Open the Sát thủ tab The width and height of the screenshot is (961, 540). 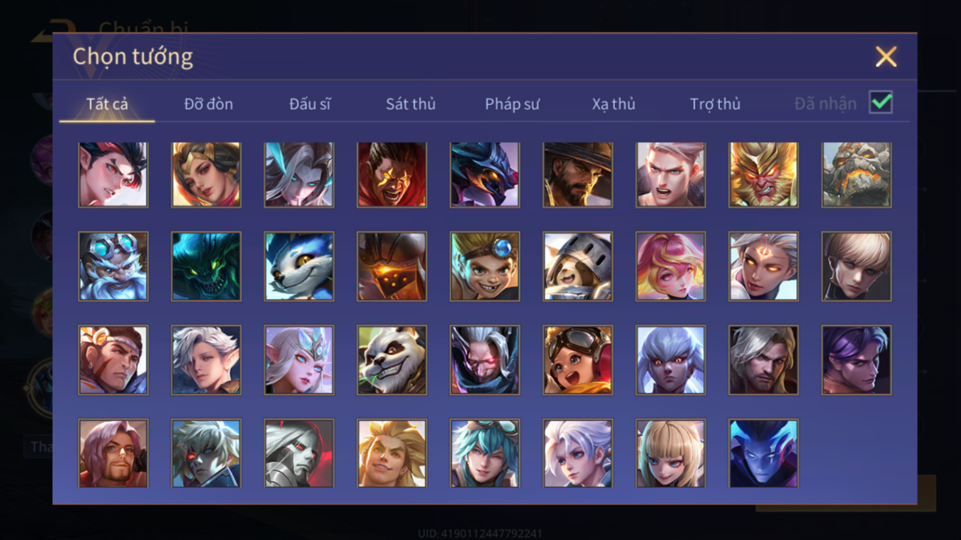[411, 104]
